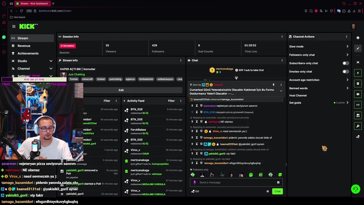Click the Edit stream info button
364x205 pixels.
tap(121, 90)
